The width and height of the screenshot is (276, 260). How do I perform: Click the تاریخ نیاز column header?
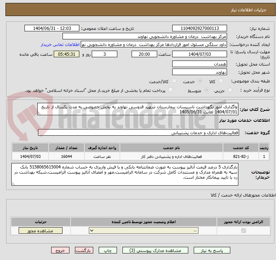click(x=30, y=148)
